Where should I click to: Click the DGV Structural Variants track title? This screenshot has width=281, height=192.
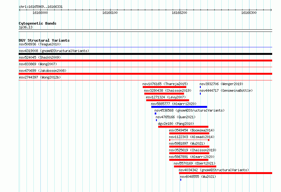[x=44, y=40]
